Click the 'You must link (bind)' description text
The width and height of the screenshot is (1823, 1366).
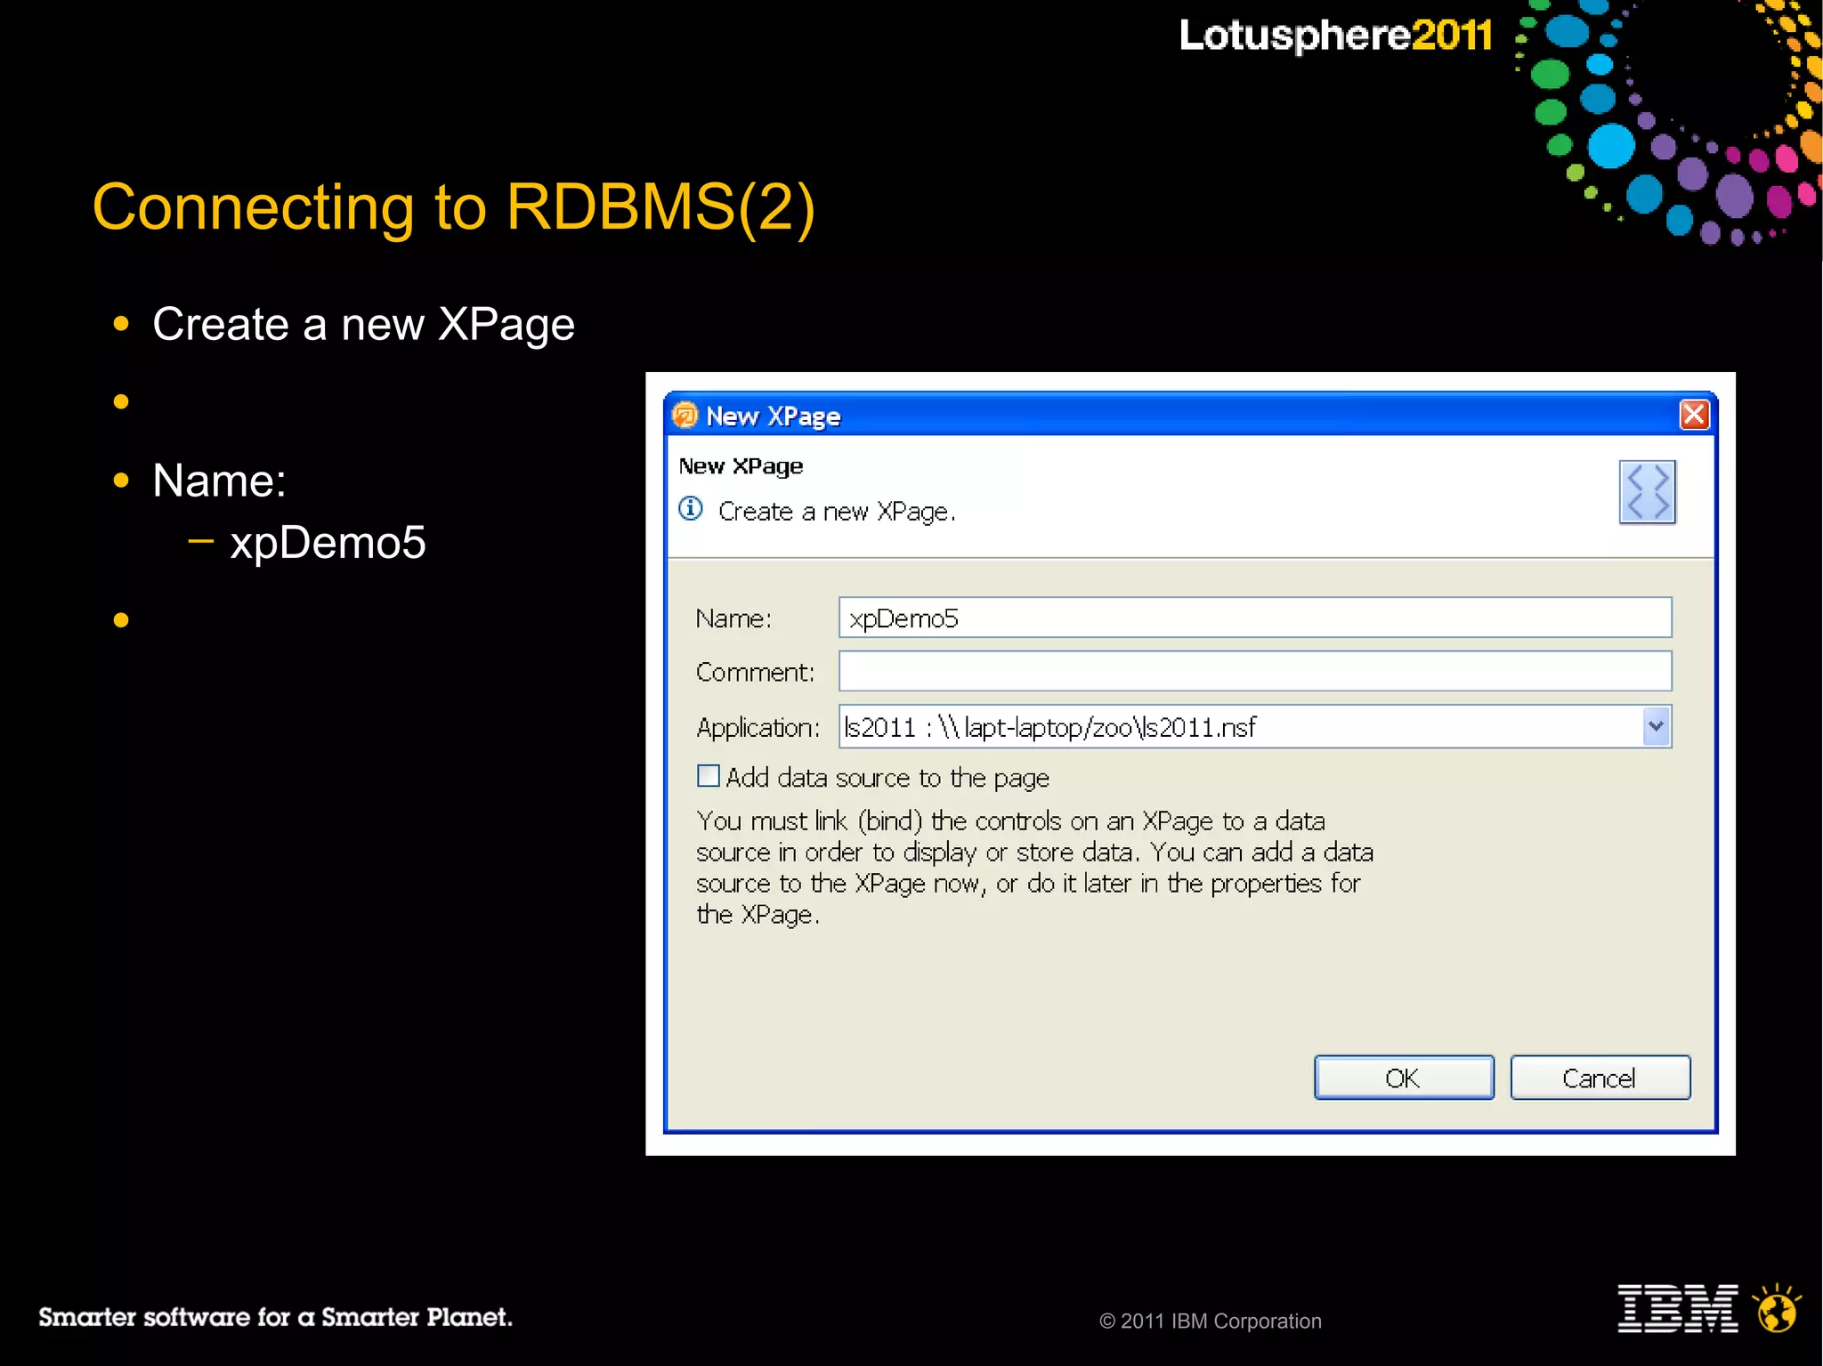coord(1034,867)
